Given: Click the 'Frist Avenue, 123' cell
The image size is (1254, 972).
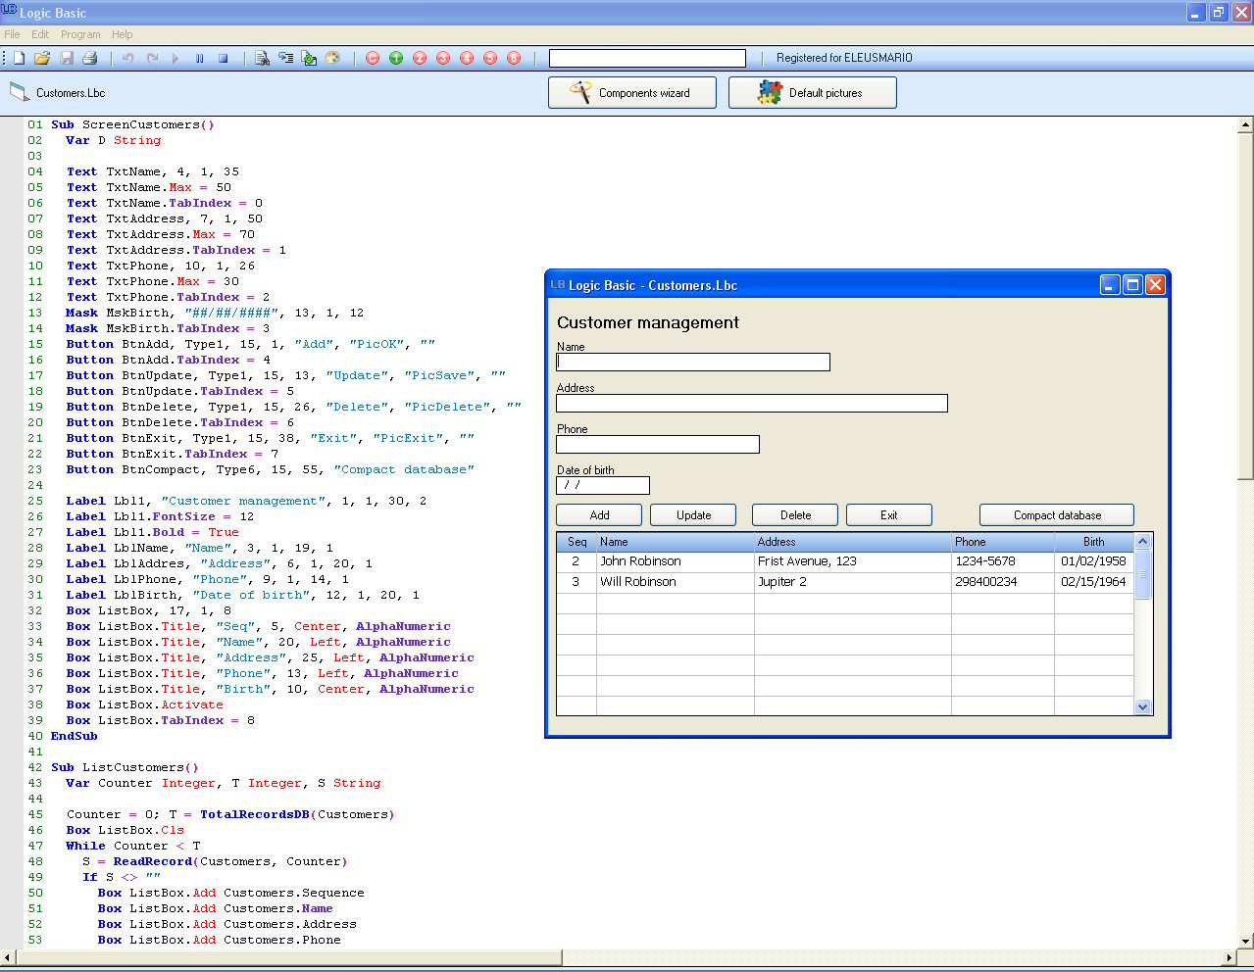Looking at the screenshot, I should 852,561.
